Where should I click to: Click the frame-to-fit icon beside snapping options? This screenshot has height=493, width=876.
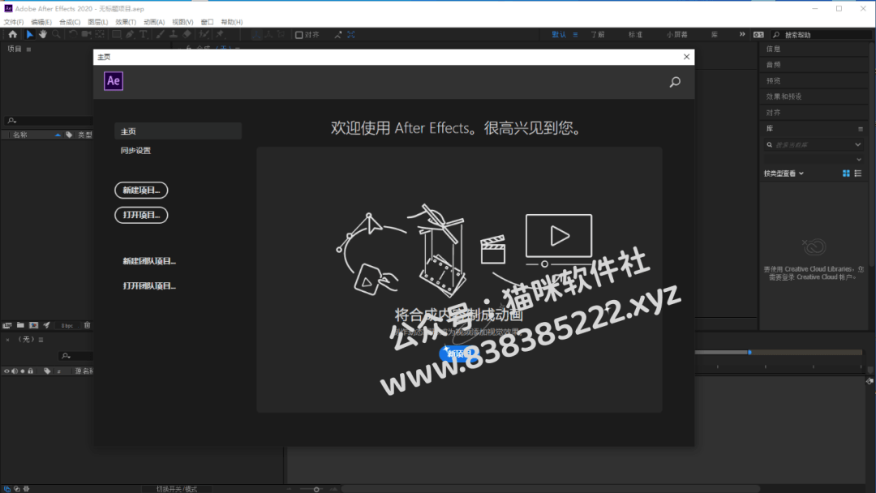pos(351,35)
